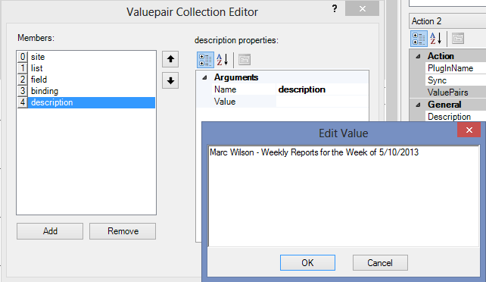Switch description properties to Categorized view

(x=205, y=60)
